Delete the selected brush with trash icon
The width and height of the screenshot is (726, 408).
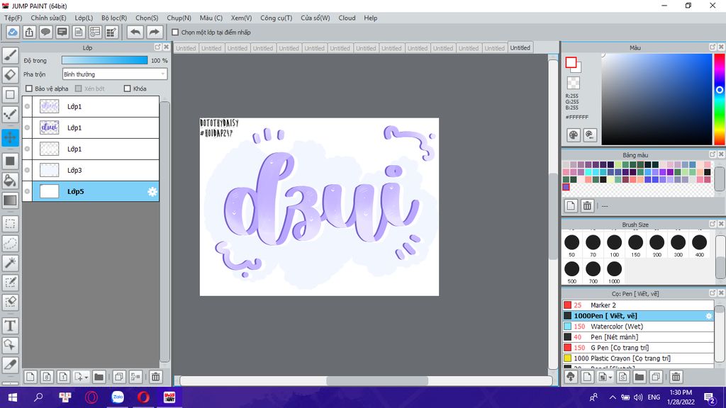[676, 377]
